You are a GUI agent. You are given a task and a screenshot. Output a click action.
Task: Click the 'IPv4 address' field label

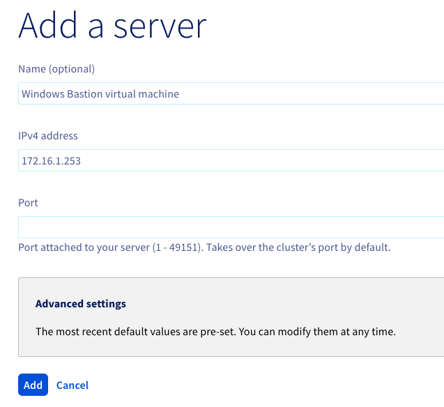pyautogui.click(x=48, y=136)
